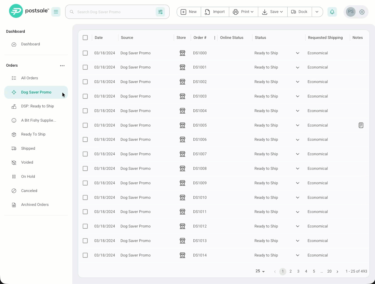The height and width of the screenshot is (284, 375).
Task: Expand status dropdown for order DS1000
Action: pos(297,53)
